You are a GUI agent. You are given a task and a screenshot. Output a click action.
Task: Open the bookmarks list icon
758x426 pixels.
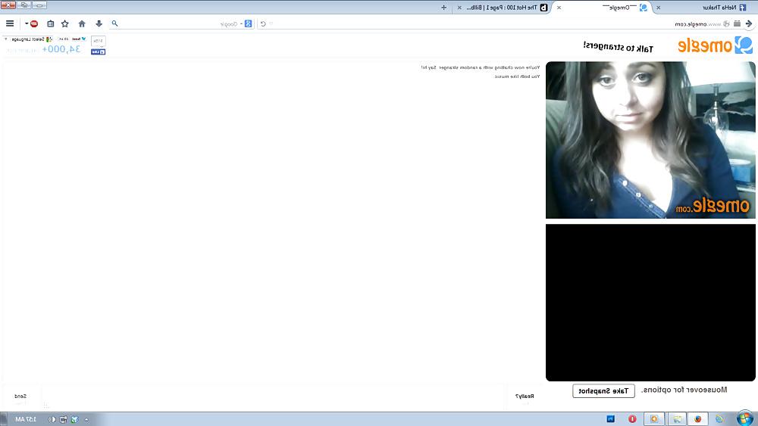click(x=50, y=23)
